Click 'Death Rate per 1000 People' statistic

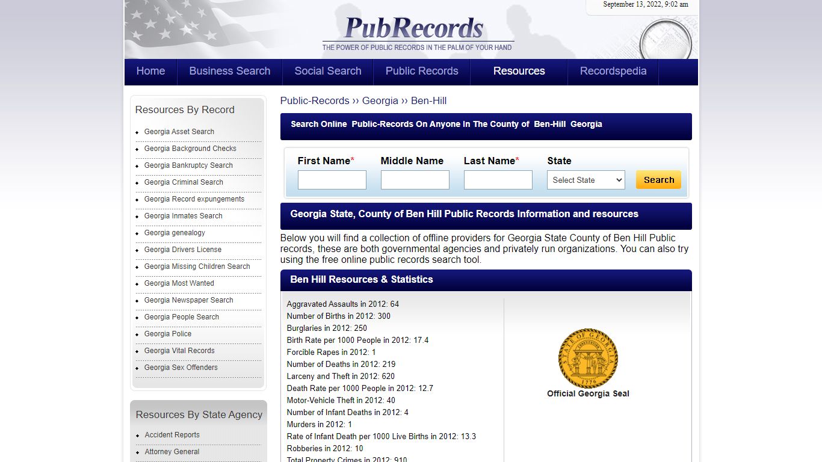(360, 389)
